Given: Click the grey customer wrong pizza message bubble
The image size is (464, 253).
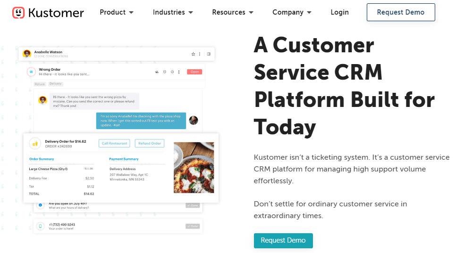Looking at the screenshot, I should click(94, 101).
